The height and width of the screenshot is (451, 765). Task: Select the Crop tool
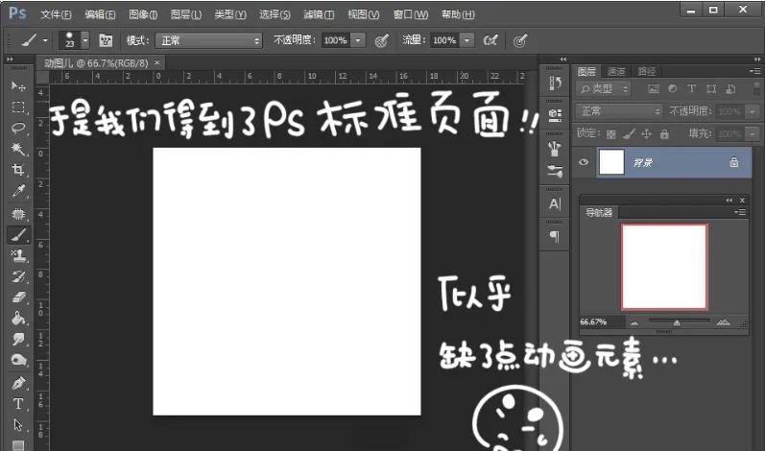pos(18,170)
